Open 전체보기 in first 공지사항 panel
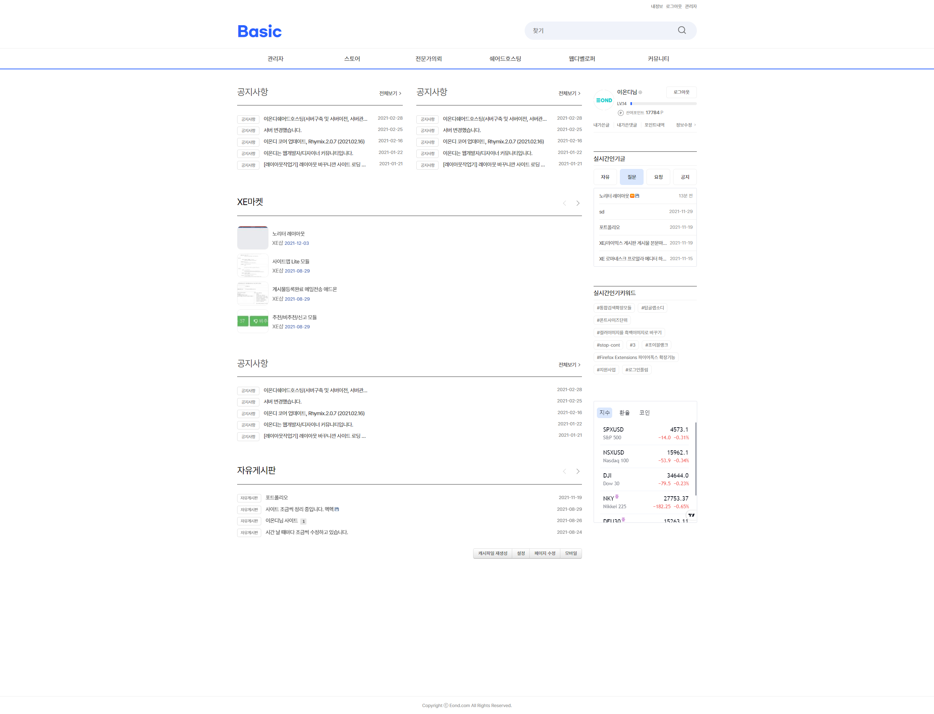Image resolution: width=934 pixels, height=714 pixels. pyautogui.click(x=390, y=93)
